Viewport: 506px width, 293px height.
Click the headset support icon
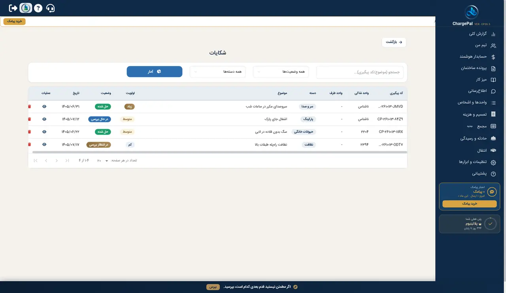click(50, 8)
